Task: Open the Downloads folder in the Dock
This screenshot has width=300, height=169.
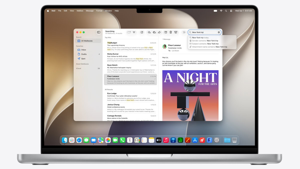Action: coord(227,140)
